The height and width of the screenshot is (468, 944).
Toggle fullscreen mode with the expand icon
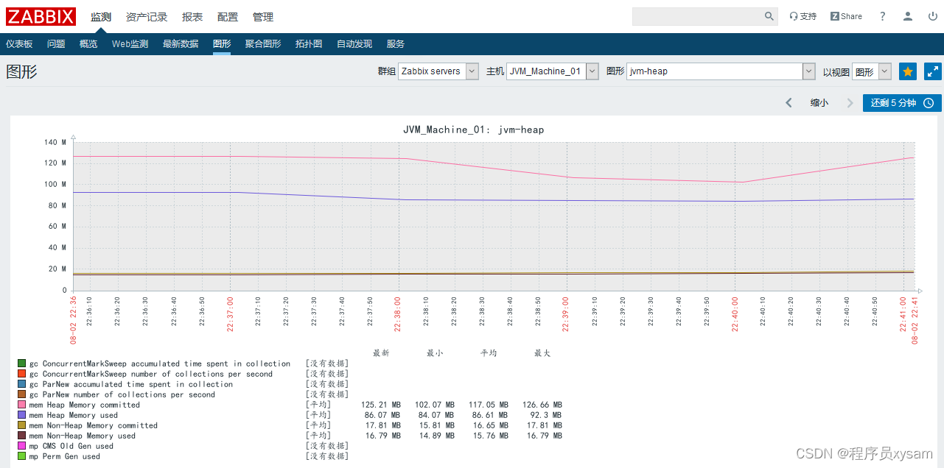[x=933, y=71]
